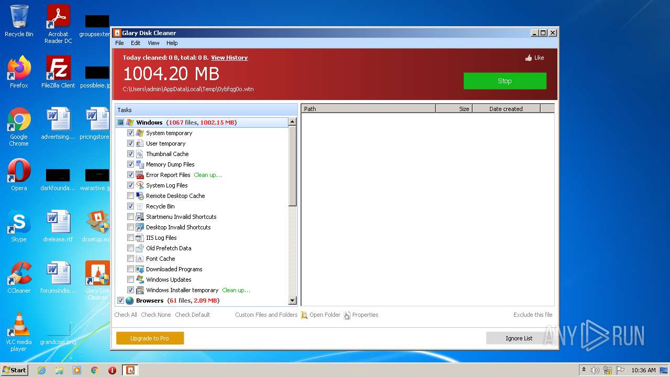Sort by the Size column header
The width and height of the screenshot is (670, 377).
(x=454, y=108)
